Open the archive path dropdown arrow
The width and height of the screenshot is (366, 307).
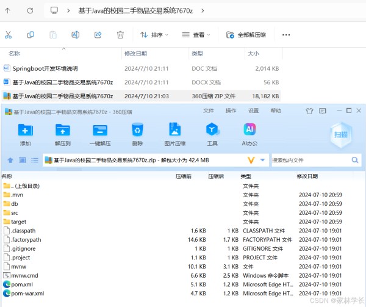[x=262, y=160]
